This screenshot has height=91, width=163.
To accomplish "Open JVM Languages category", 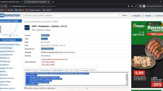I will click(5, 61).
